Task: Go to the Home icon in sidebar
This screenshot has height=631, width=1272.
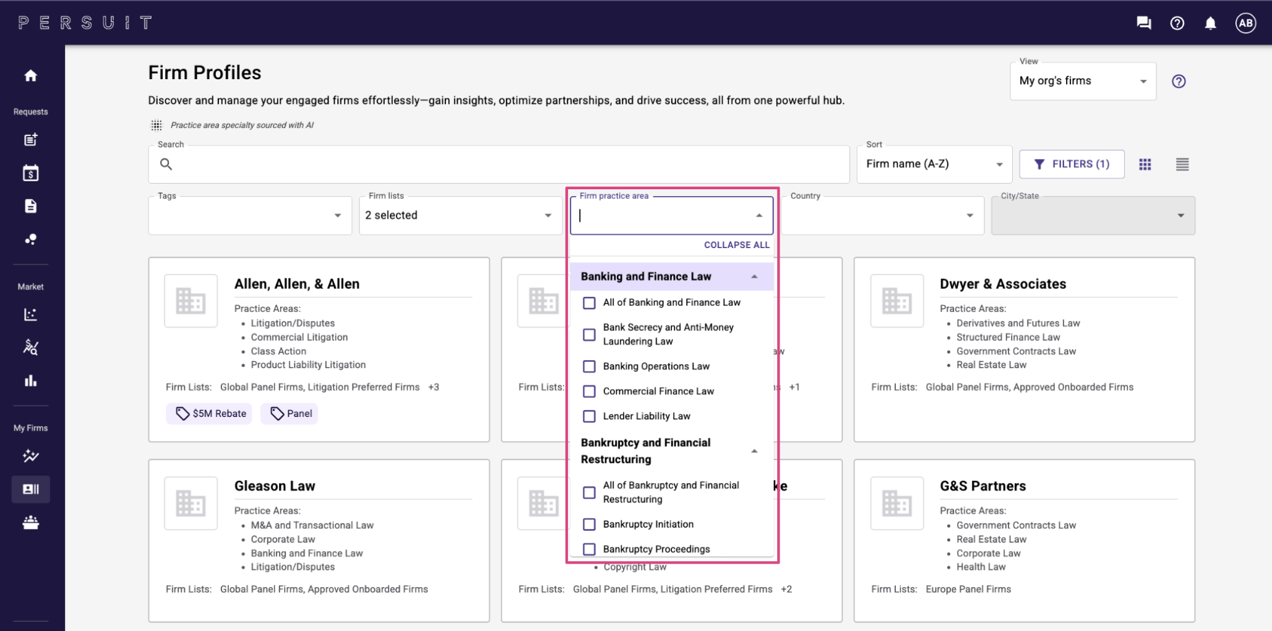Action: [x=30, y=76]
